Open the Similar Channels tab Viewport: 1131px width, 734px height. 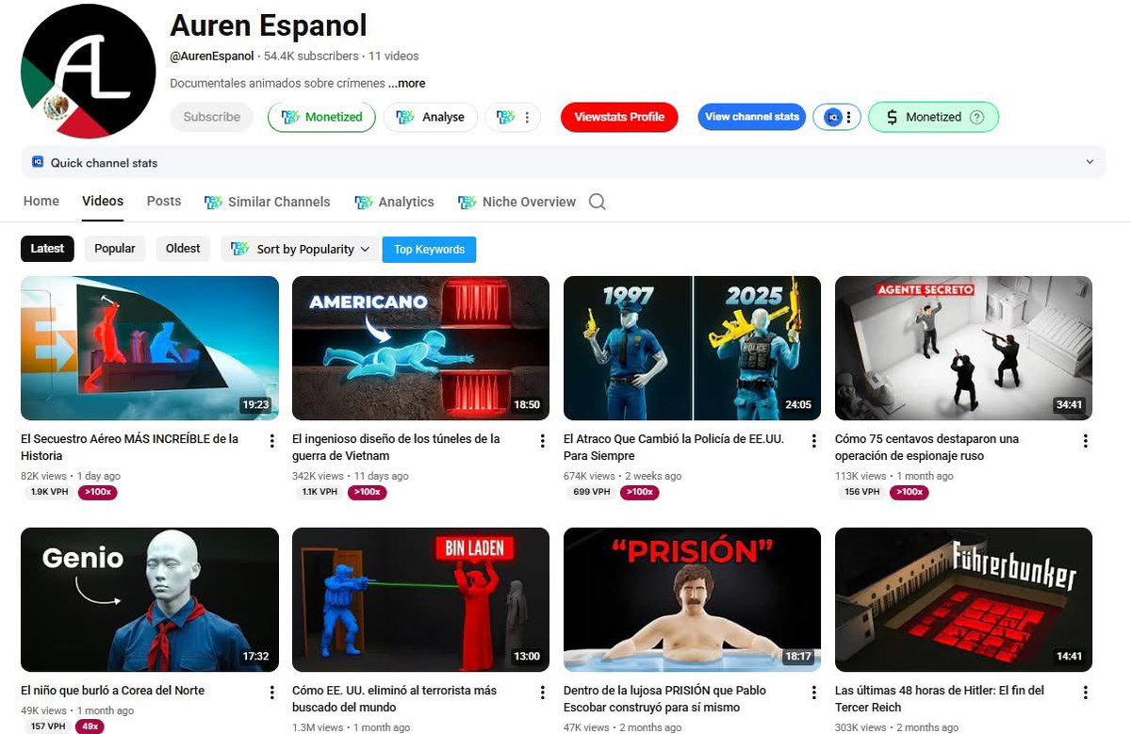coord(267,202)
